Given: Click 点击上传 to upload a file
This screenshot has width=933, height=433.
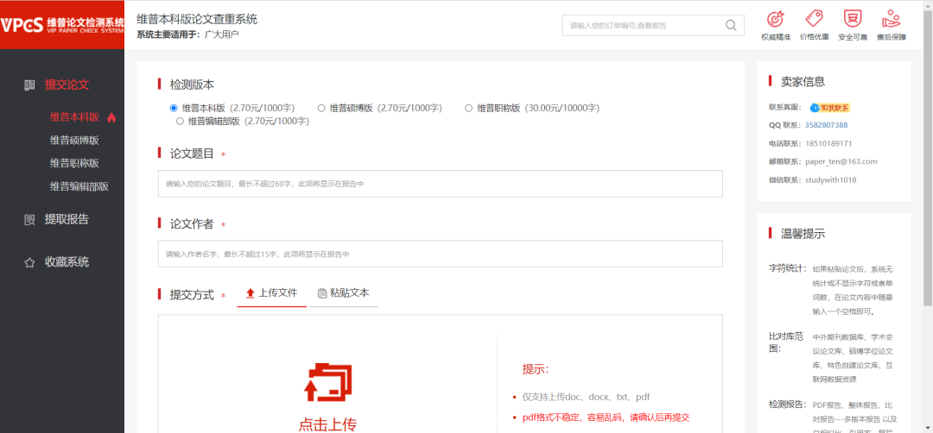Looking at the screenshot, I should click(327, 425).
